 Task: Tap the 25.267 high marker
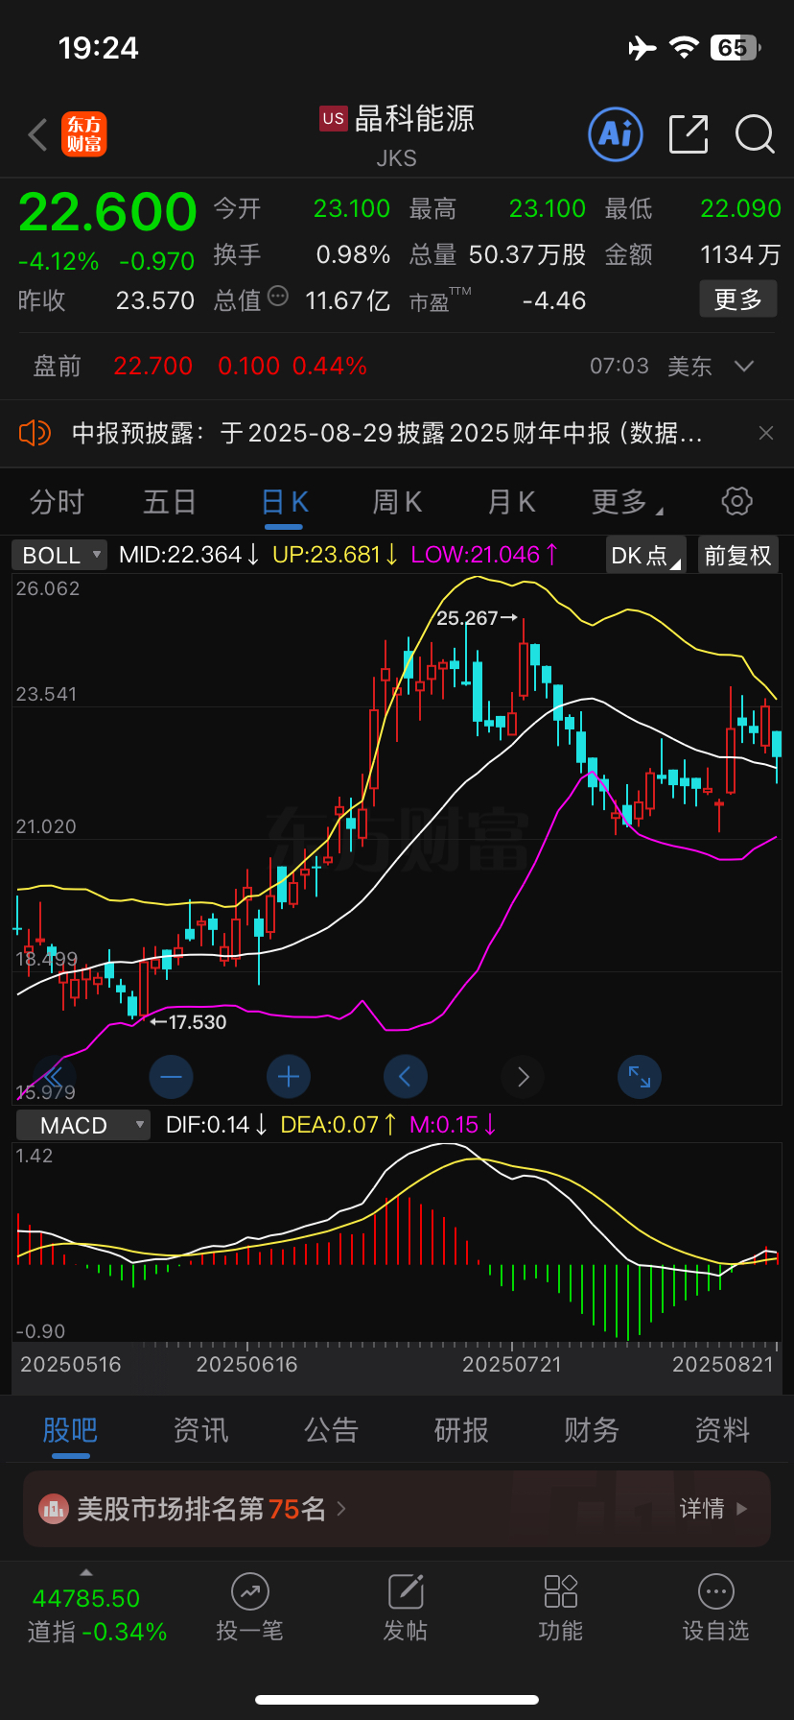(x=477, y=618)
